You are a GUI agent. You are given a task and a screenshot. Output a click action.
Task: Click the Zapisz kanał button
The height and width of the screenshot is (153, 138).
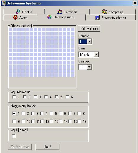click(20, 147)
